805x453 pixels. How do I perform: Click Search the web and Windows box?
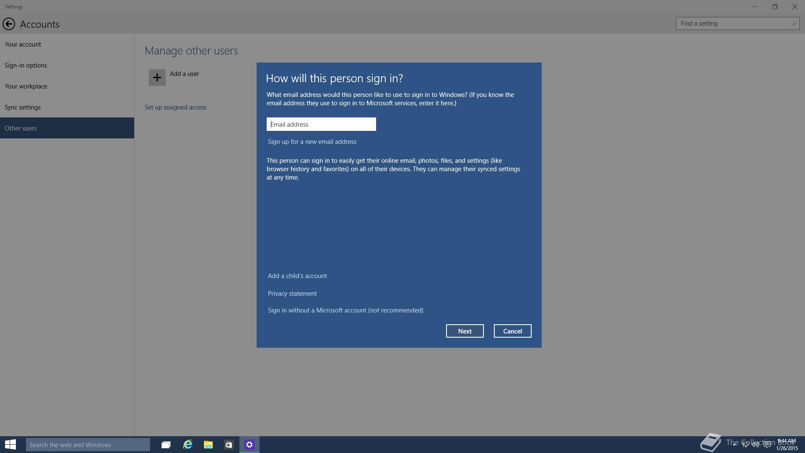tap(88, 445)
